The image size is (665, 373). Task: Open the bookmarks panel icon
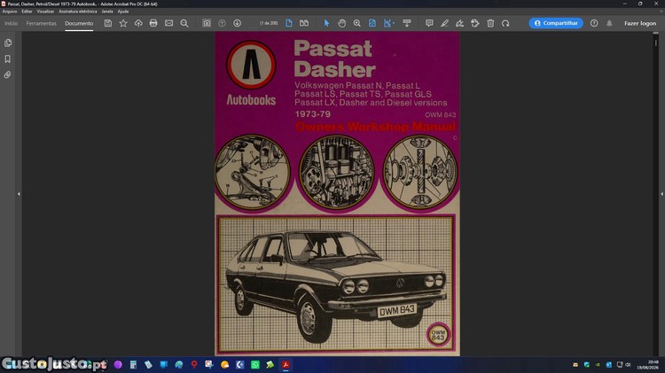(x=8, y=58)
